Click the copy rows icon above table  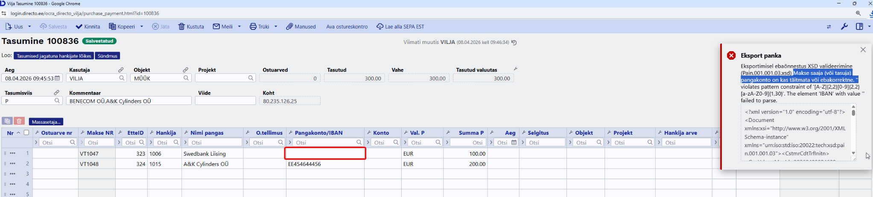pos(7,122)
